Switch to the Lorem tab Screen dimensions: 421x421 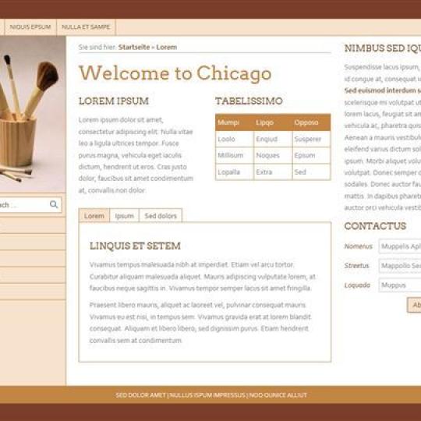[x=94, y=216]
